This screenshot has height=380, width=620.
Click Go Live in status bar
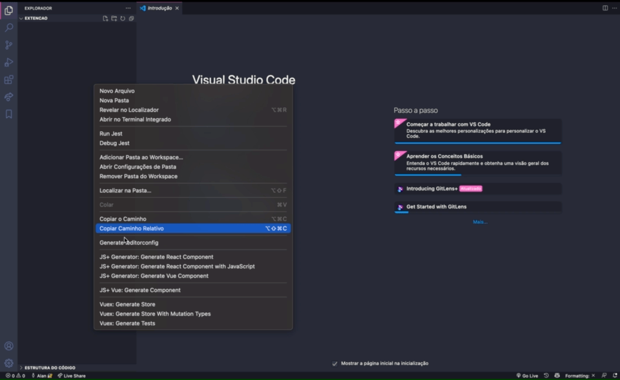pyautogui.click(x=527, y=375)
